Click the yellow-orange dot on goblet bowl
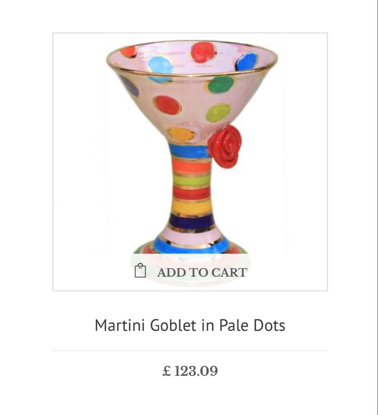This screenshot has height=415, width=378. click(182, 135)
